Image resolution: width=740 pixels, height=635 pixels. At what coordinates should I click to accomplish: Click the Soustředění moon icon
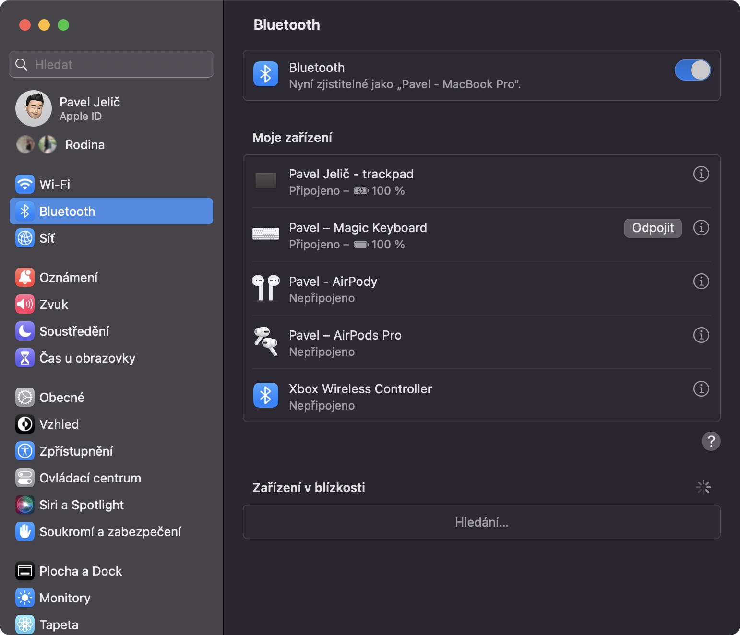coord(25,331)
